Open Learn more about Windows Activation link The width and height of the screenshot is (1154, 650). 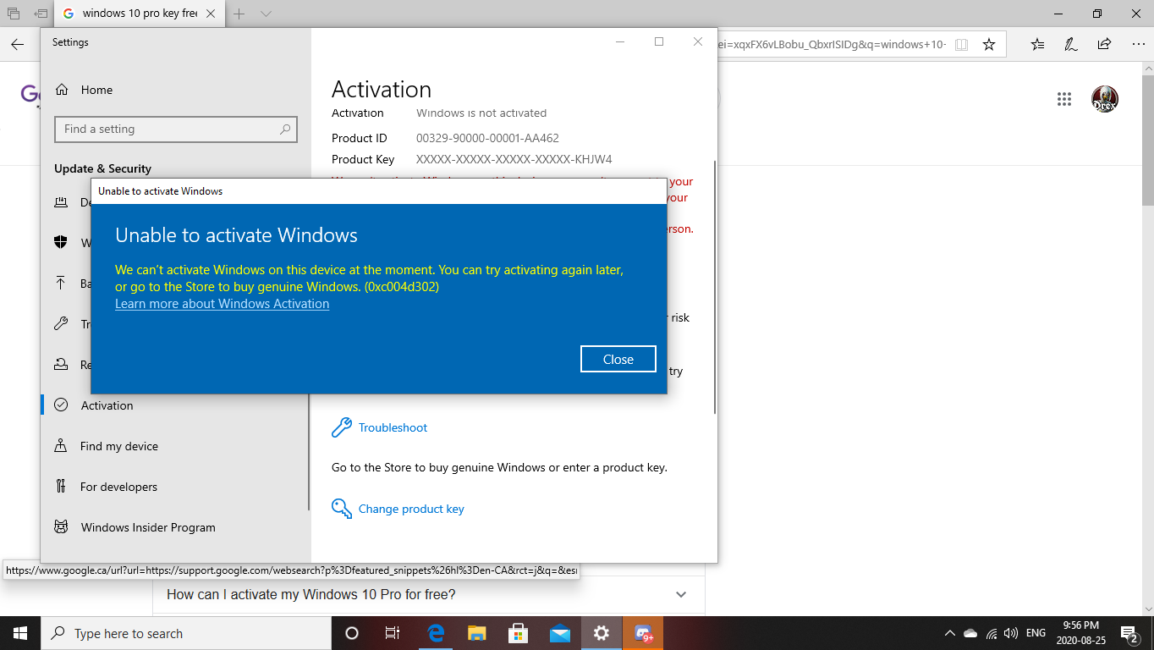tap(222, 304)
